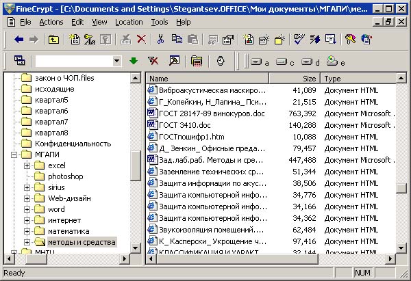
Task: Click the grayed keyhole icon
Action: tap(105, 40)
